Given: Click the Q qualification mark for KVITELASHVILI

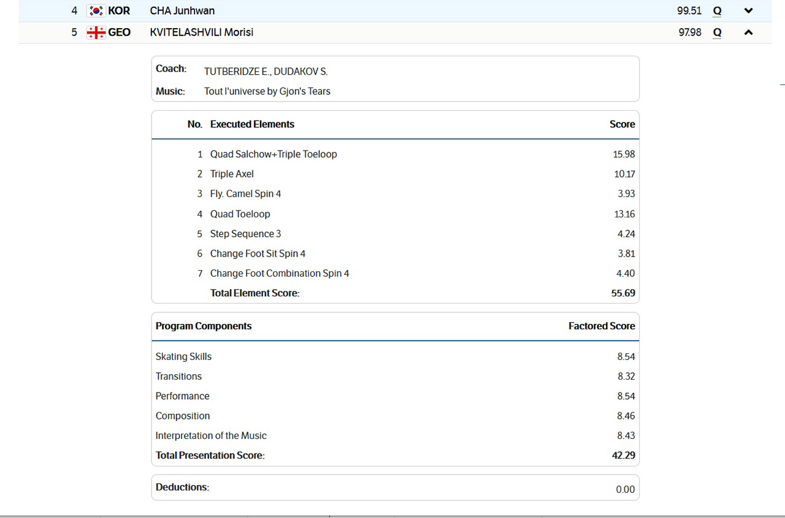Looking at the screenshot, I should 717,32.
